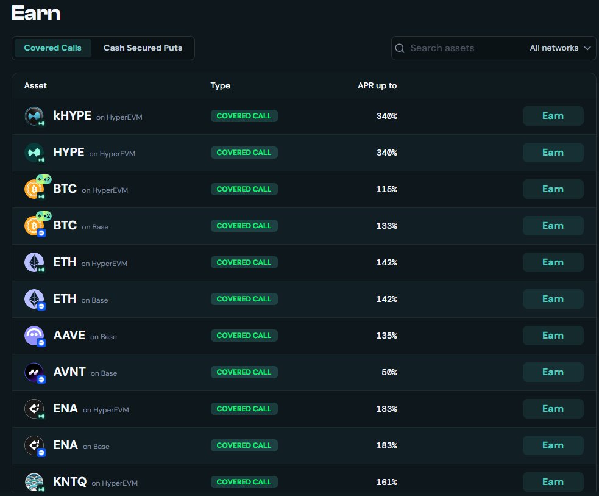The image size is (599, 496).
Task: Click Earn button for KNTQ
Action: pyautogui.click(x=553, y=482)
